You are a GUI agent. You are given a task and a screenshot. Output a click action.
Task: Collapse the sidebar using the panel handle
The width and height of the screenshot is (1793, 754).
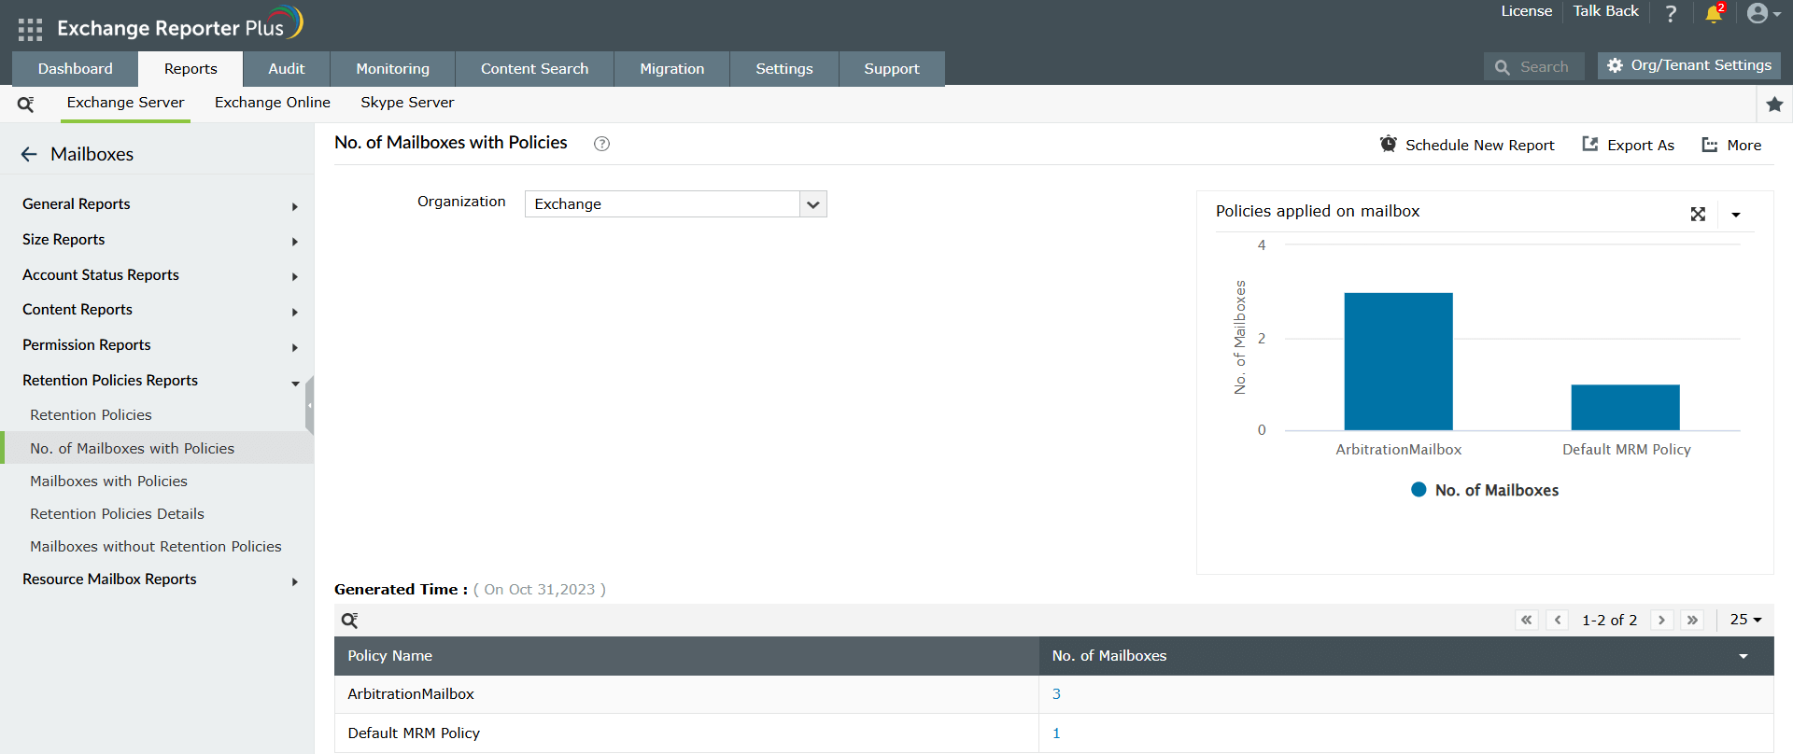point(310,406)
